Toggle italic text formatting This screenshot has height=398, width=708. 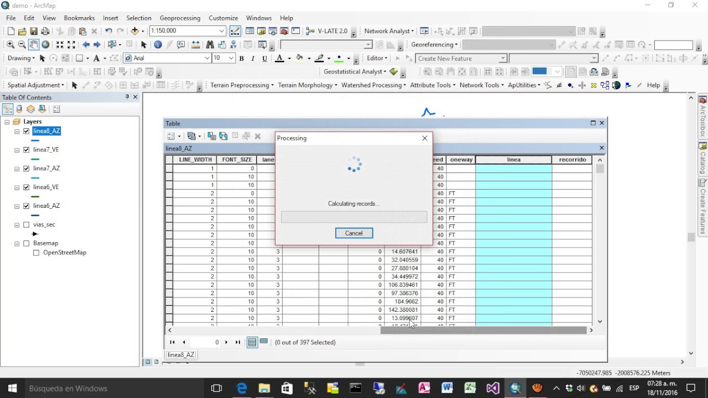pos(253,59)
